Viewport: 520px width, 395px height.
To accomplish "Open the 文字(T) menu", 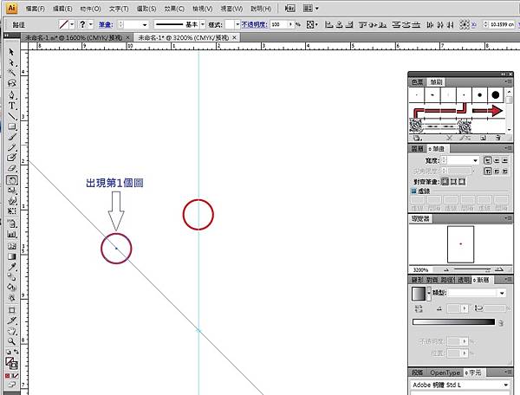I will [x=119, y=9].
